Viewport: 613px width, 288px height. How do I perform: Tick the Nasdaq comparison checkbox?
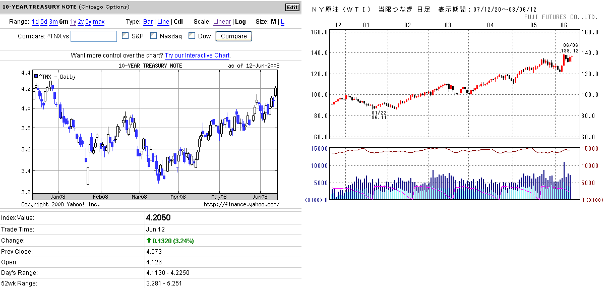pos(154,36)
